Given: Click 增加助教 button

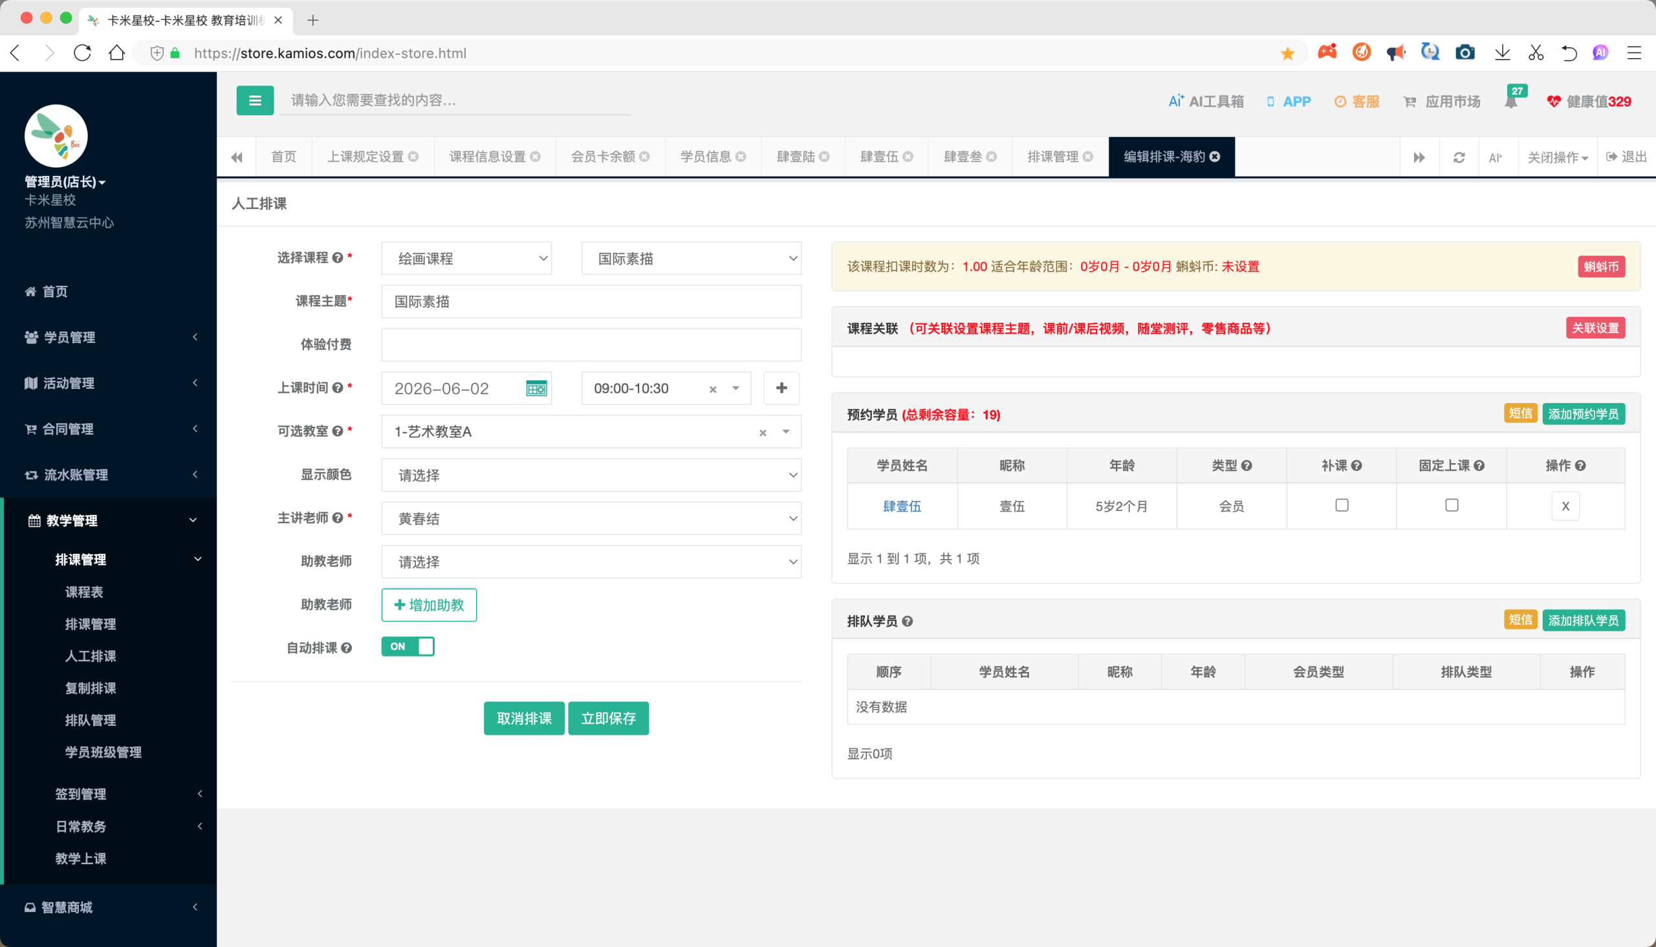Looking at the screenshot, I should [429, 605].
